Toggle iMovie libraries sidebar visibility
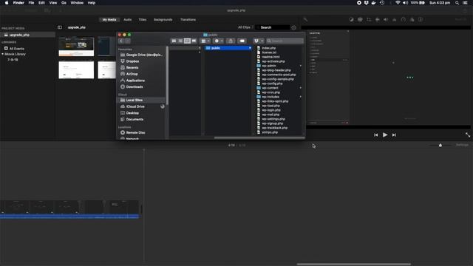The width and height of the screenshot is (473, 266). tap(60, 27)
